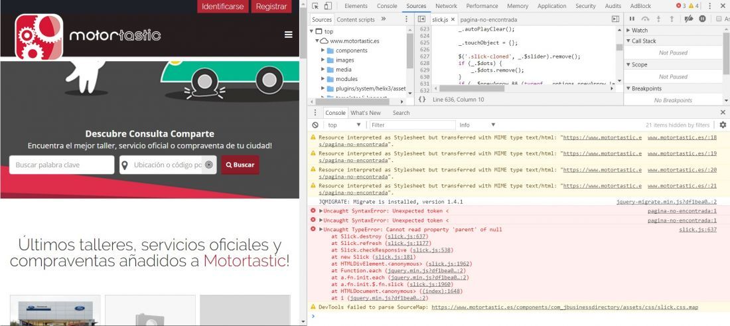Viewport: 730px width, 326px height.
Task: Click step over next function call
Action: (x=645, y=19)
